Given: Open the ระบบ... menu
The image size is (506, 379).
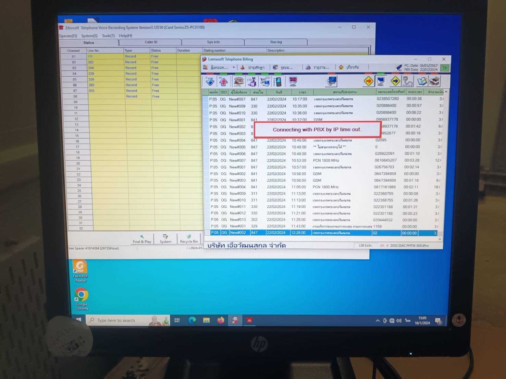Looking at the screenshot, I should 283,67.
